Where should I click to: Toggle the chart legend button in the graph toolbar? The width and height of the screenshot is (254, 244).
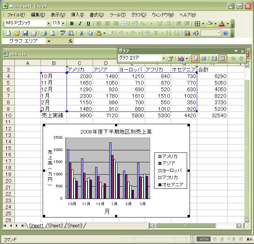pos(195,58)
